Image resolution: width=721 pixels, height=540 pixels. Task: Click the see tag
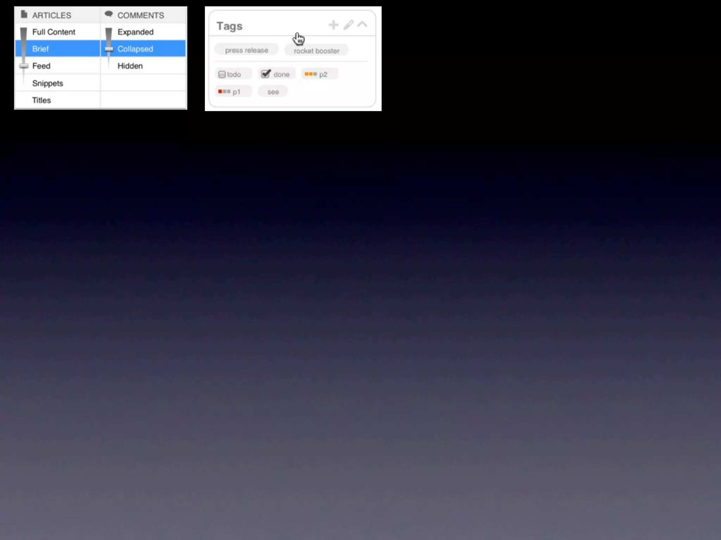point(273,92)
